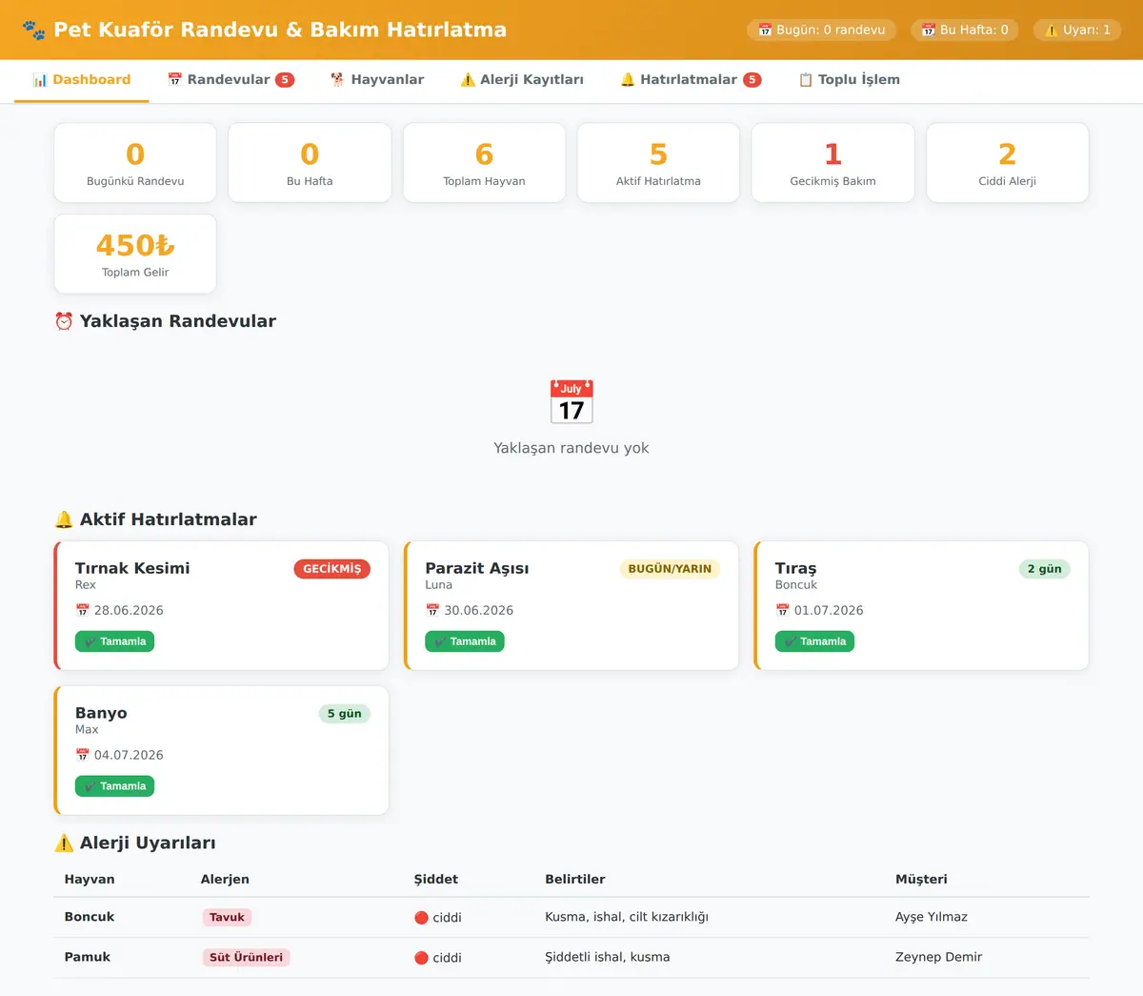The width and height of the screenshot is (1143, 996).
Task: Click the calendar icon next to 04.07.2026
Action: (x=83, y=756)
